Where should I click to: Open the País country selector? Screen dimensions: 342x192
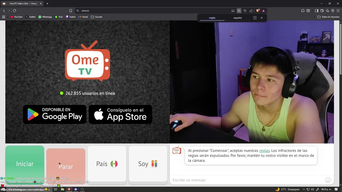point(107,164)
